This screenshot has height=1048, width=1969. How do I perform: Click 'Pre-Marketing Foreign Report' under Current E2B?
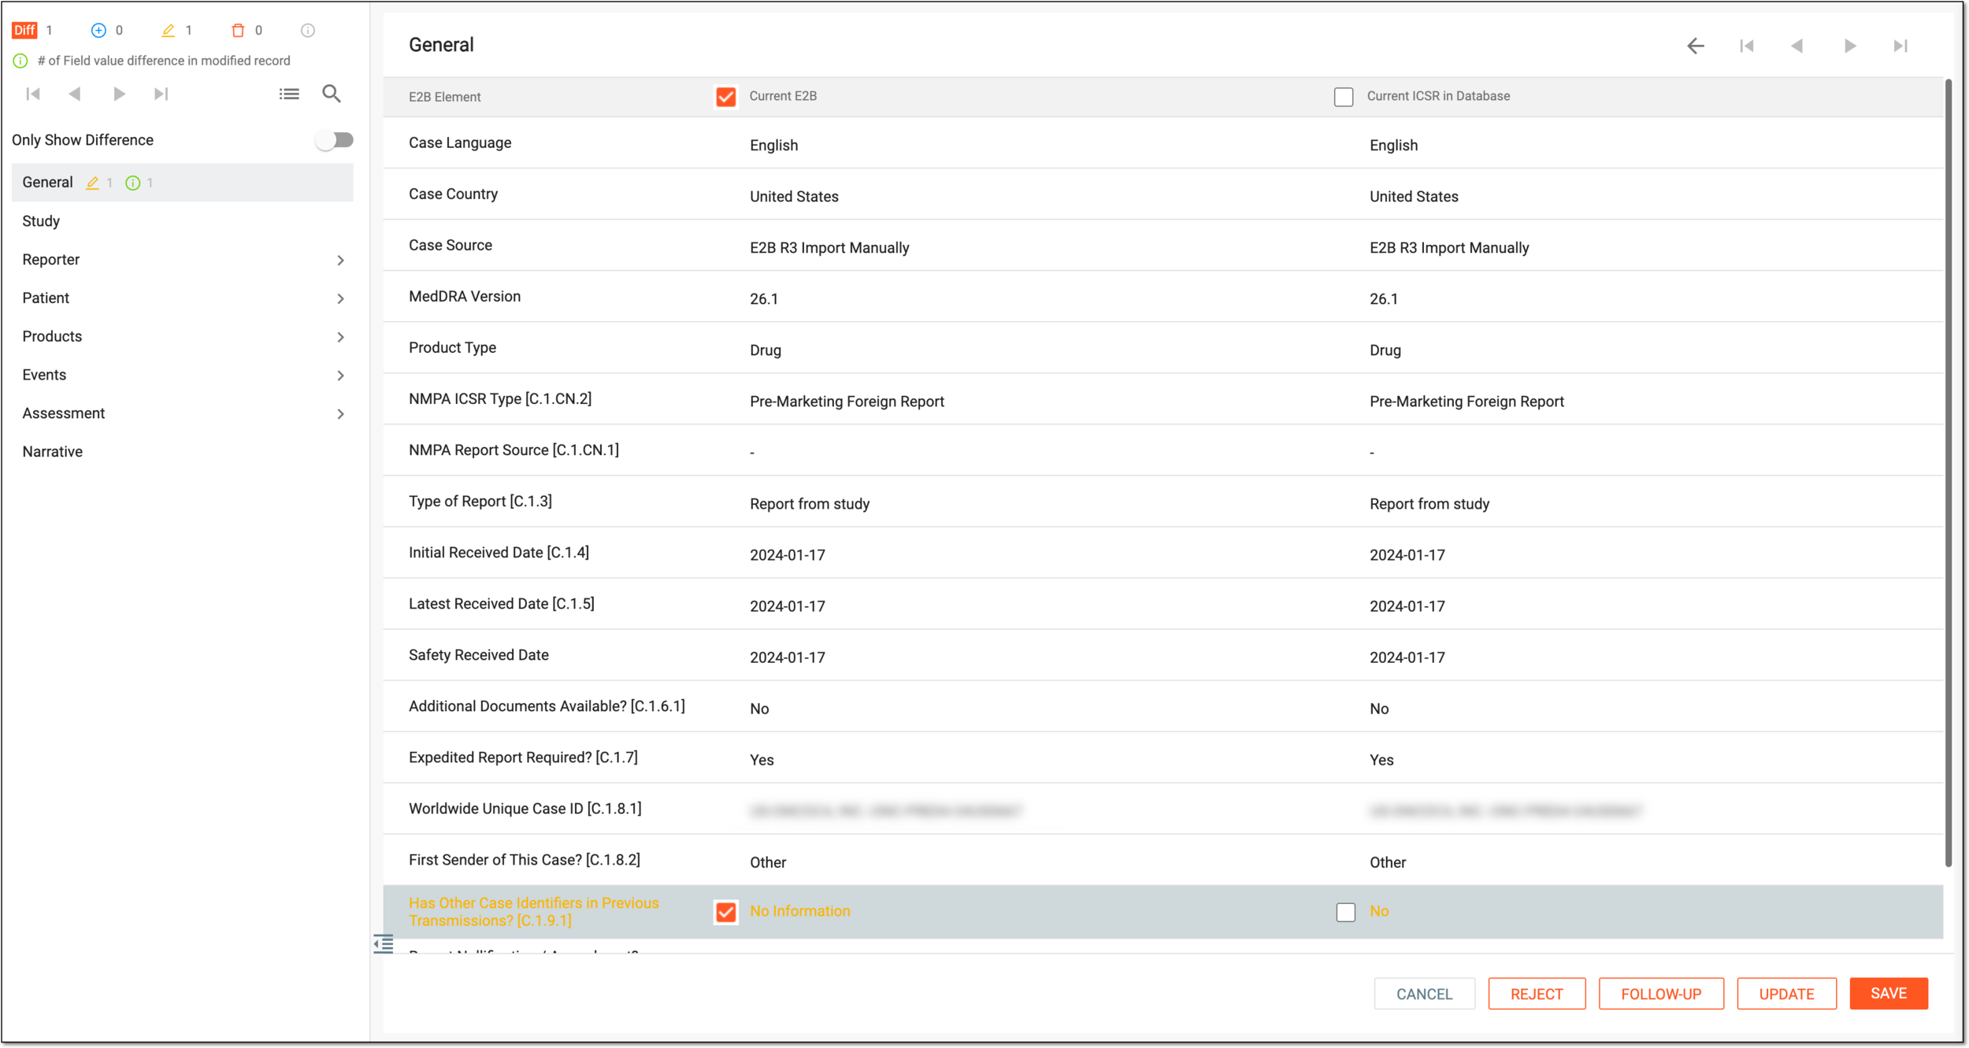pyautogui.click(x=847, y=402)
